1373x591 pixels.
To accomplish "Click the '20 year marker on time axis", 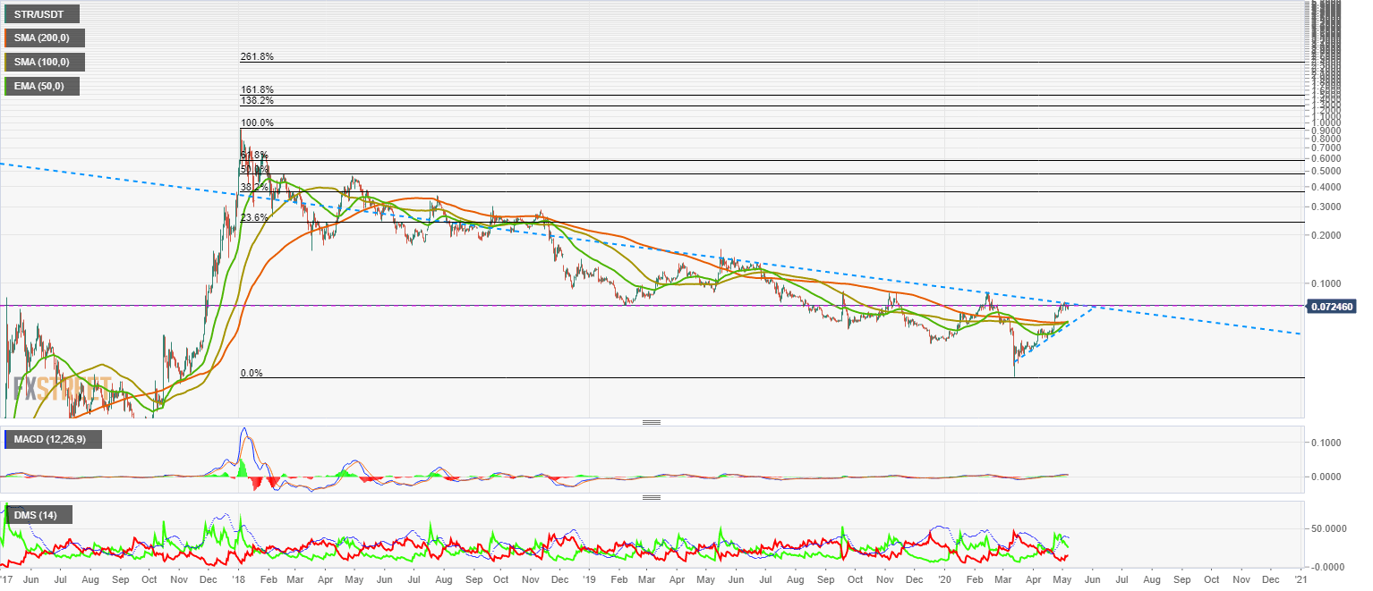I will click(x=943, y=579).
